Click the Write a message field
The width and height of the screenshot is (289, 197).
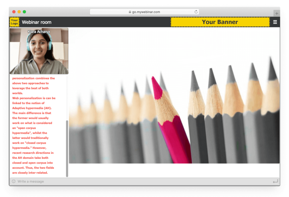pos(144,181)
